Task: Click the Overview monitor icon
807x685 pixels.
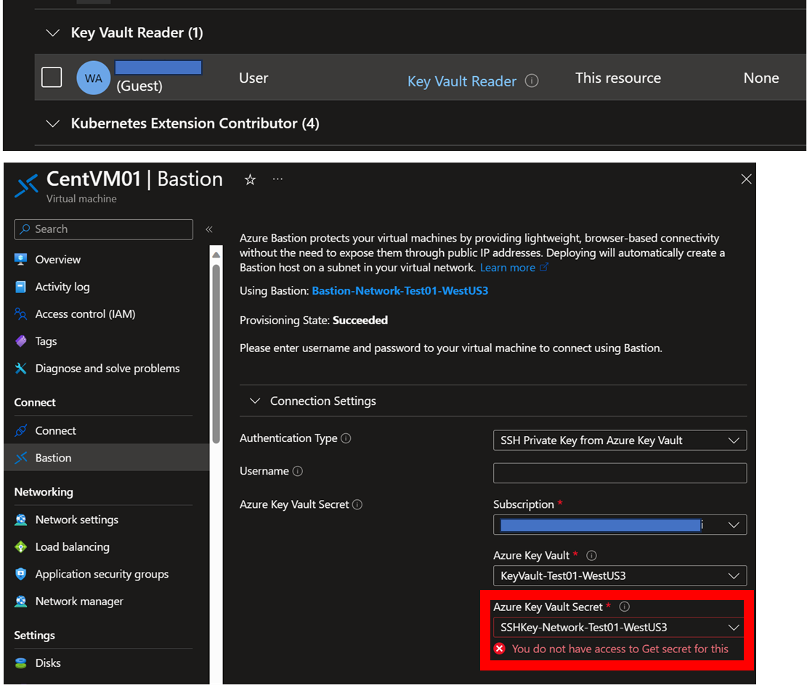Action: (x=20, y=260)
